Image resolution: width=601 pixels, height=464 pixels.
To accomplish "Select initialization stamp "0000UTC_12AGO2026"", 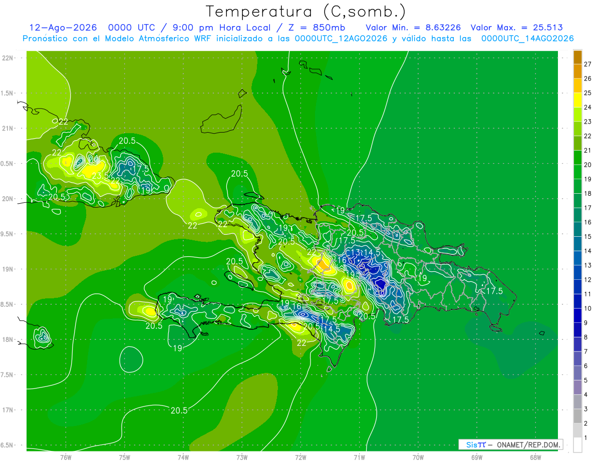I will coord(341,39).
